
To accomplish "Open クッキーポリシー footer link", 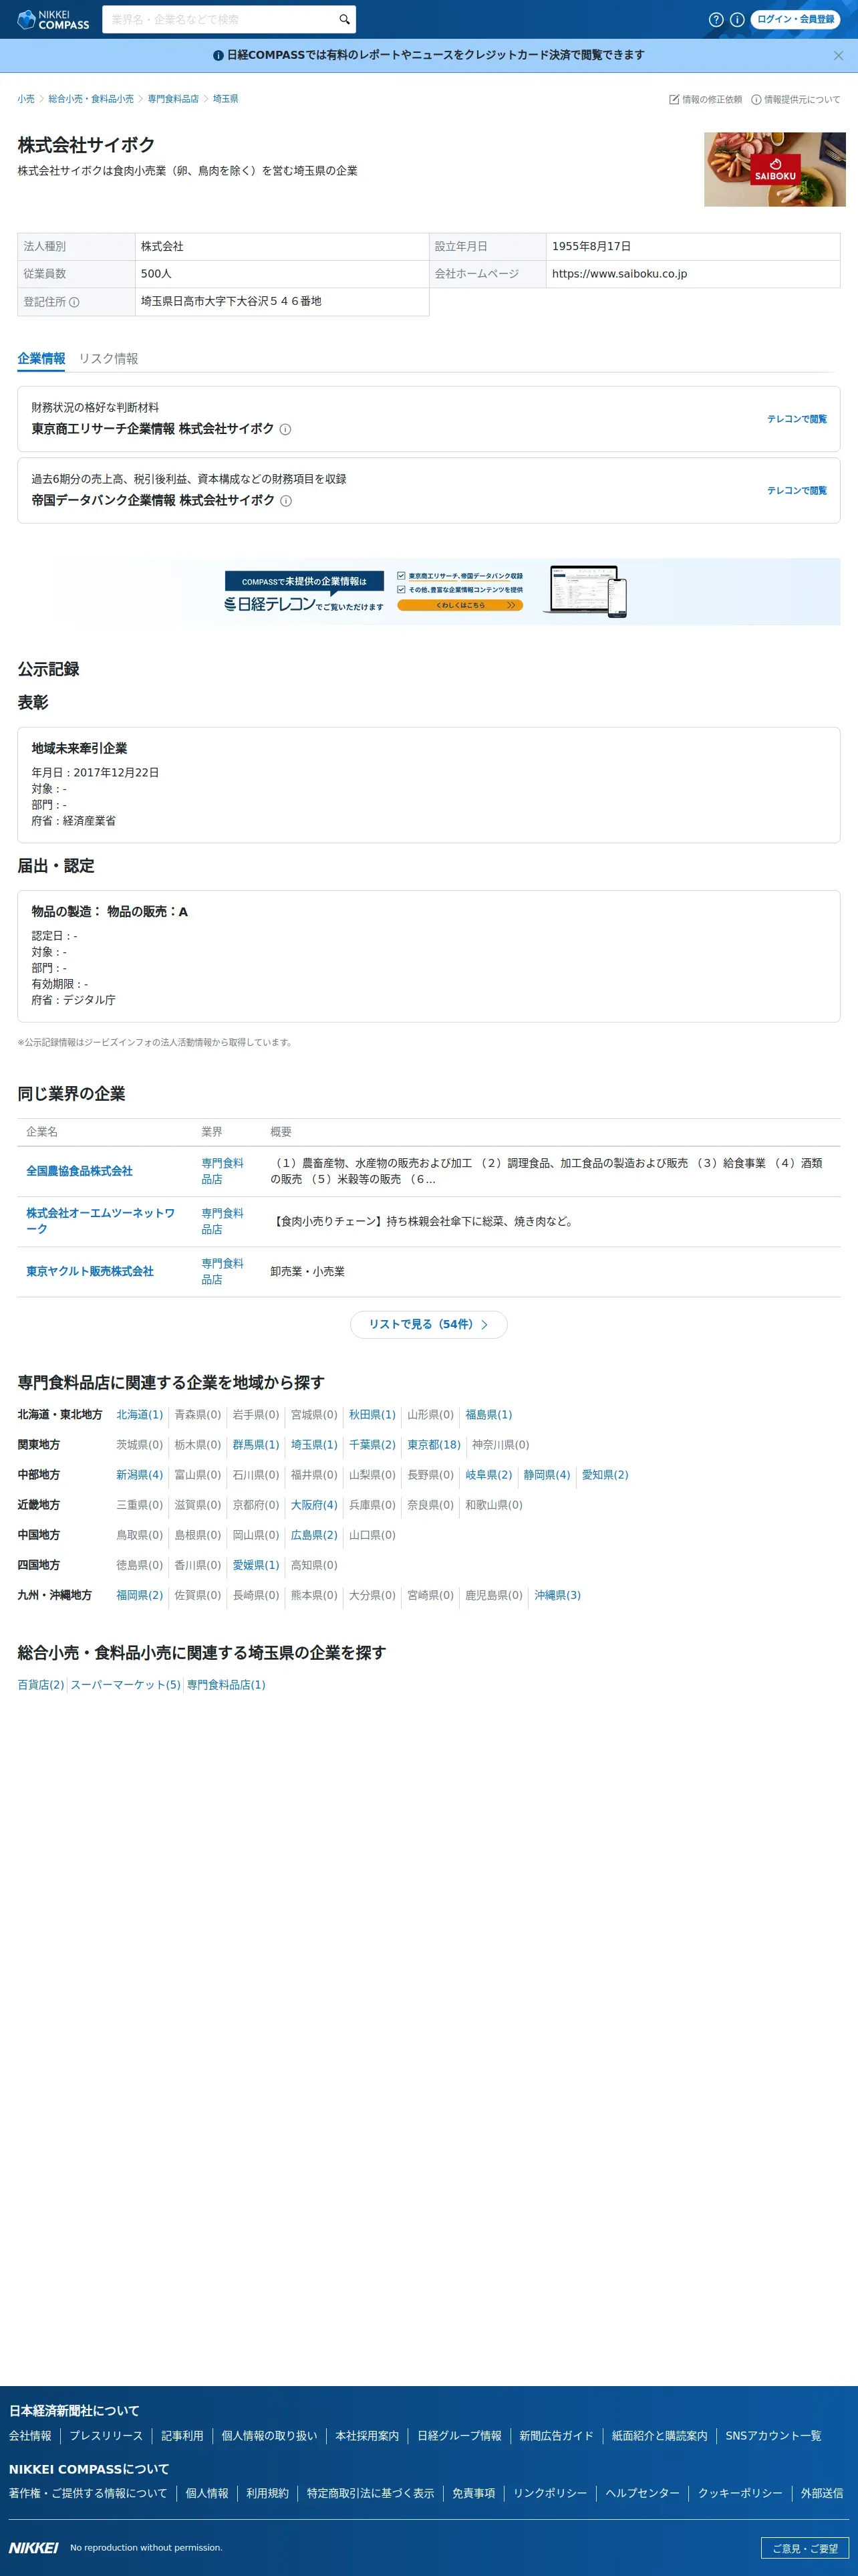I will pyautogui.click(x=740, y=2493).
